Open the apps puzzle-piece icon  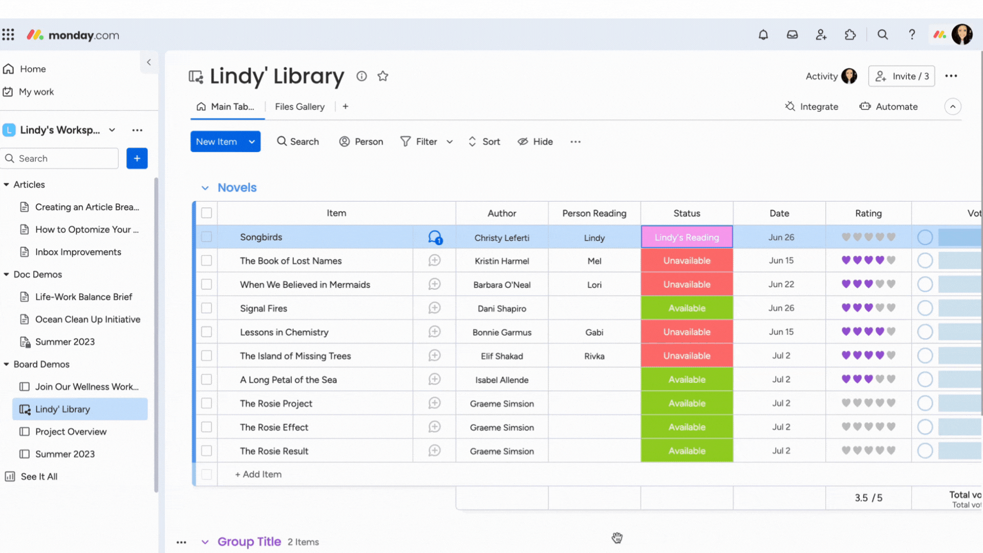(850, 35)
